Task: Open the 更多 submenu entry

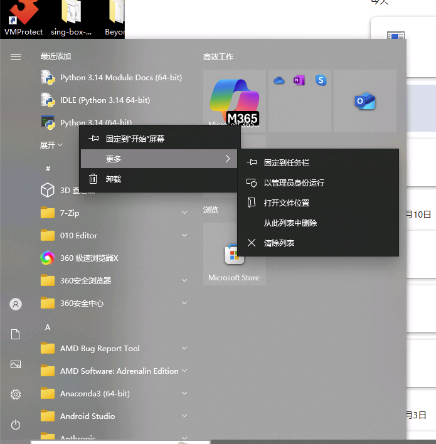Action: (159, 159)
